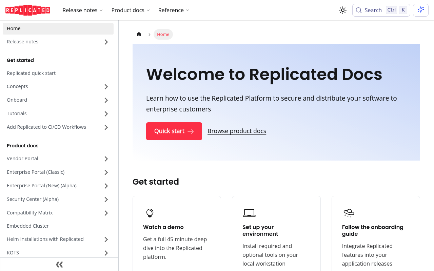Focus the Search field in the navbar
The height and width of the screenshot is (271, 434).
[381, 10]
